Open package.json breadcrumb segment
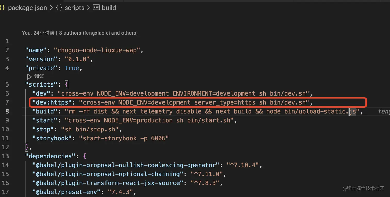390x197 pixels. tap(27, 8)
